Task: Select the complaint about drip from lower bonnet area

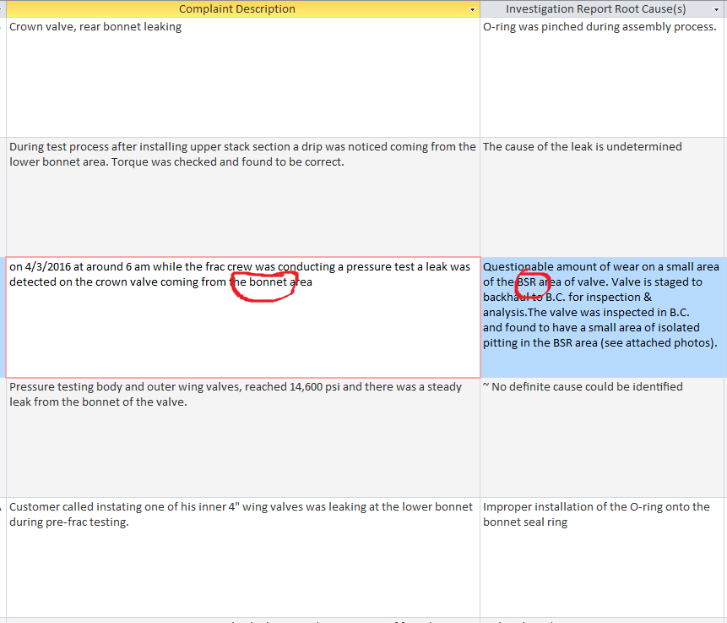Action: click(243, 197)
